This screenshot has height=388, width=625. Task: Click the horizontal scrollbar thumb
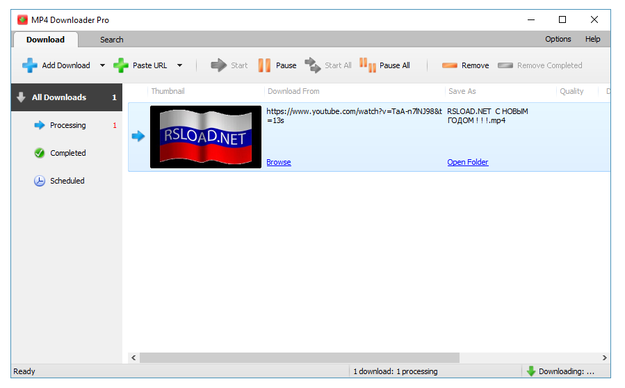[300, 357]
